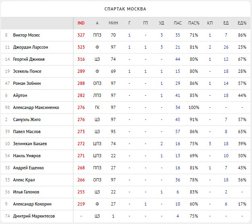Click the Г goals column header

click(x=129, y=23)
